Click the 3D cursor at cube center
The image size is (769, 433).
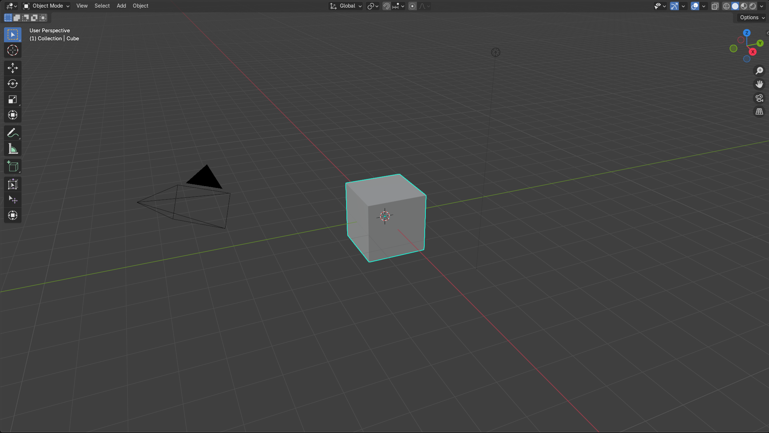click(385, 216)
